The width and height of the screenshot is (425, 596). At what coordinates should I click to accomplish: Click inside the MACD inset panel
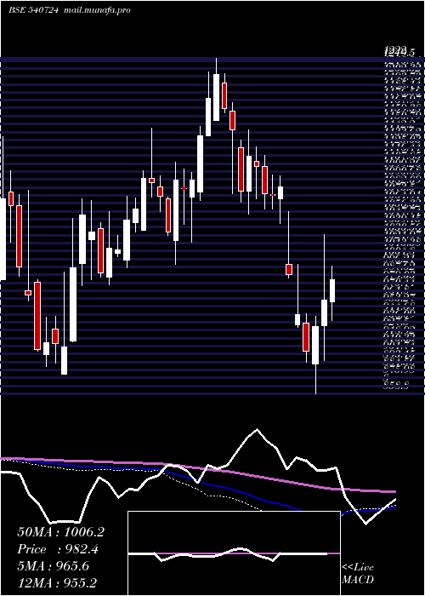click(x=234, y=553)
